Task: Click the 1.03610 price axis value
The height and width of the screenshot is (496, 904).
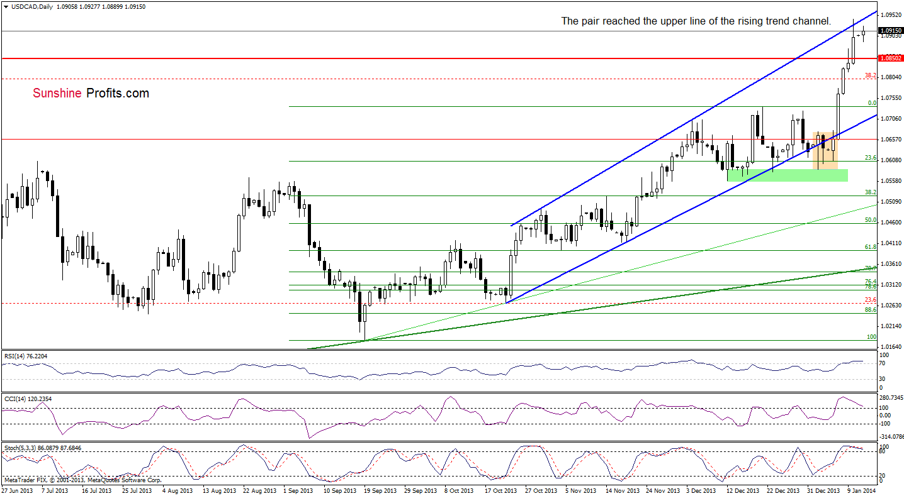Action: point(890,263)
